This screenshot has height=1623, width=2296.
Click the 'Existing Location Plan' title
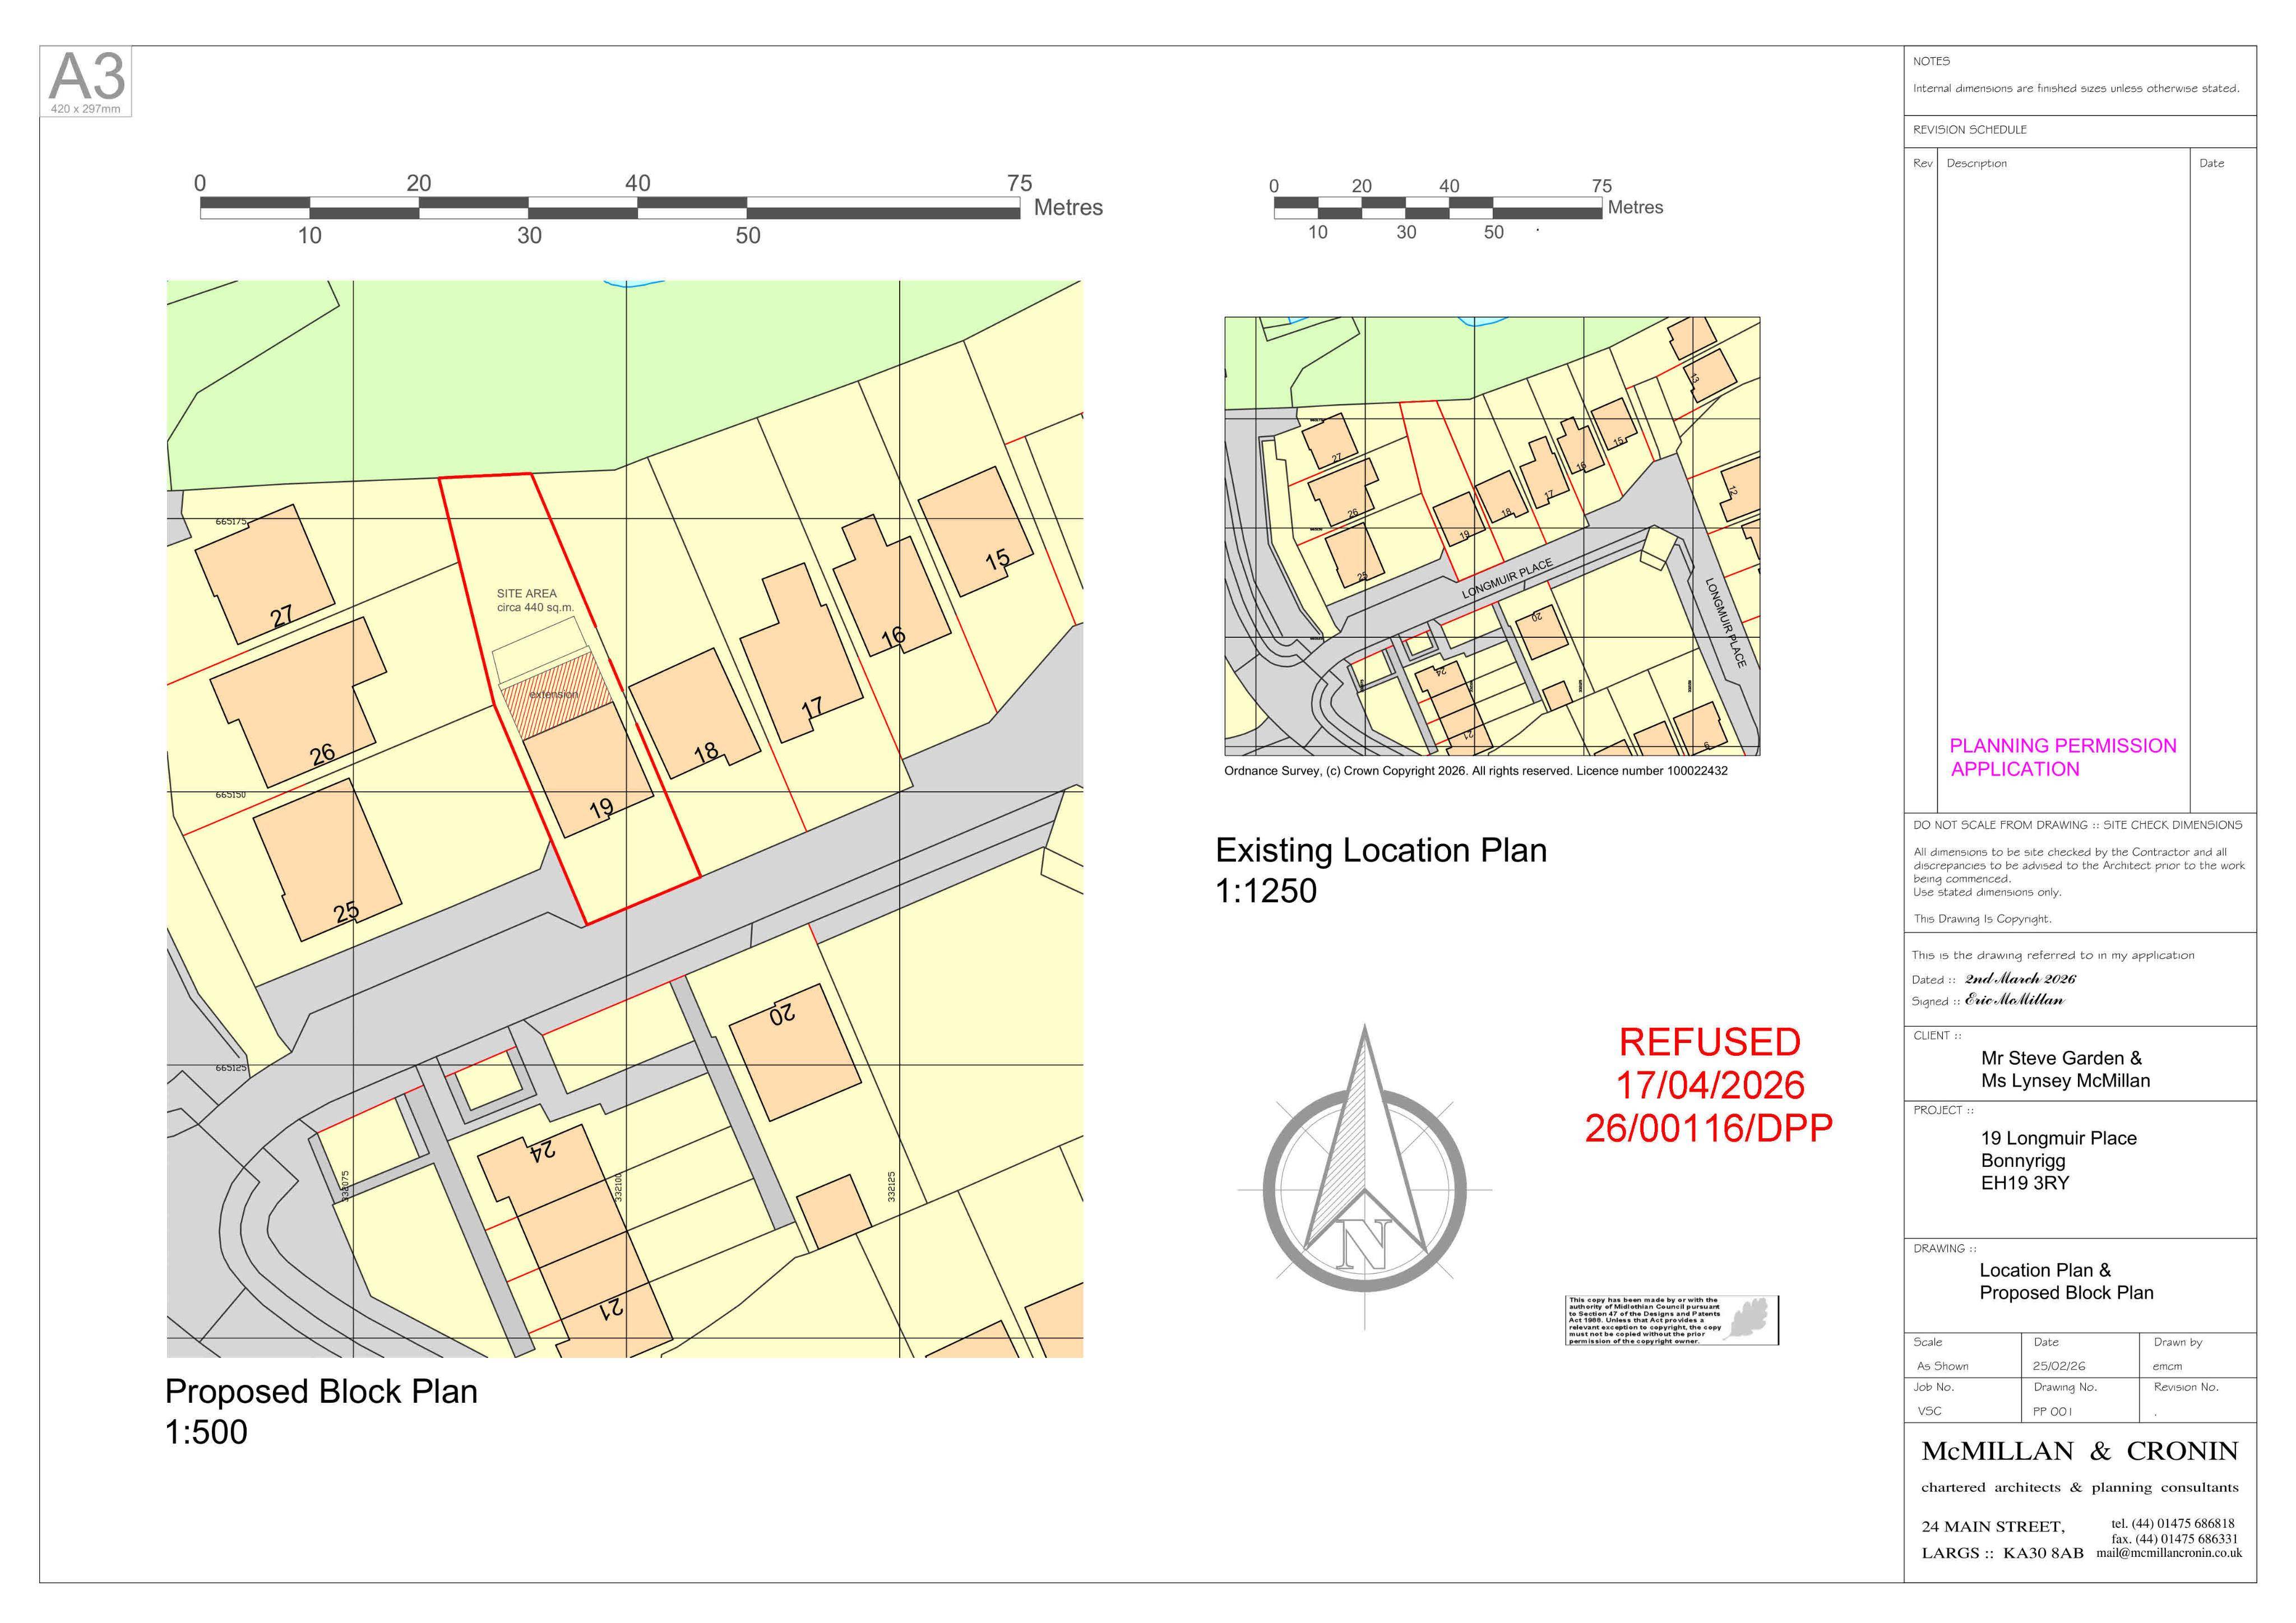tap(1381, 850)
